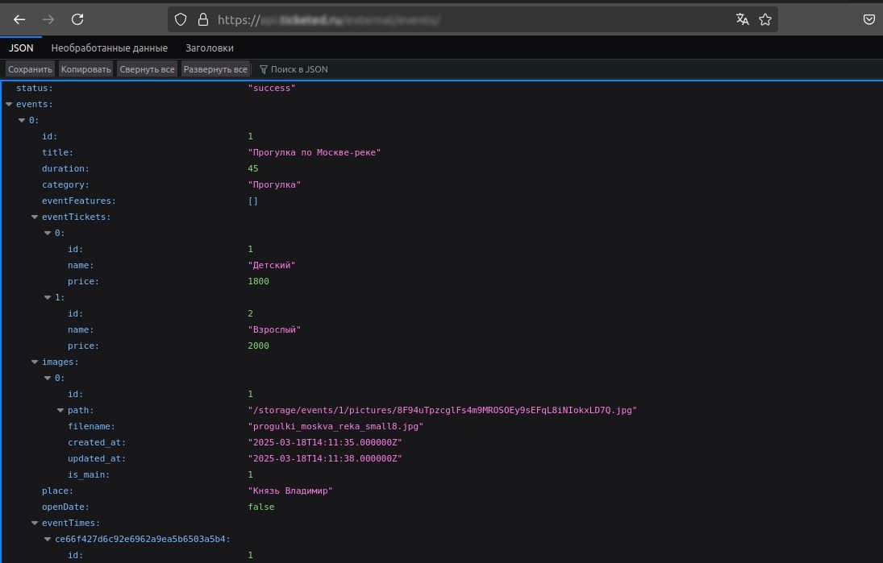Open the Заголовки tab
The height and width of the screenshot is (563, 883).
[x=209, y=48]
